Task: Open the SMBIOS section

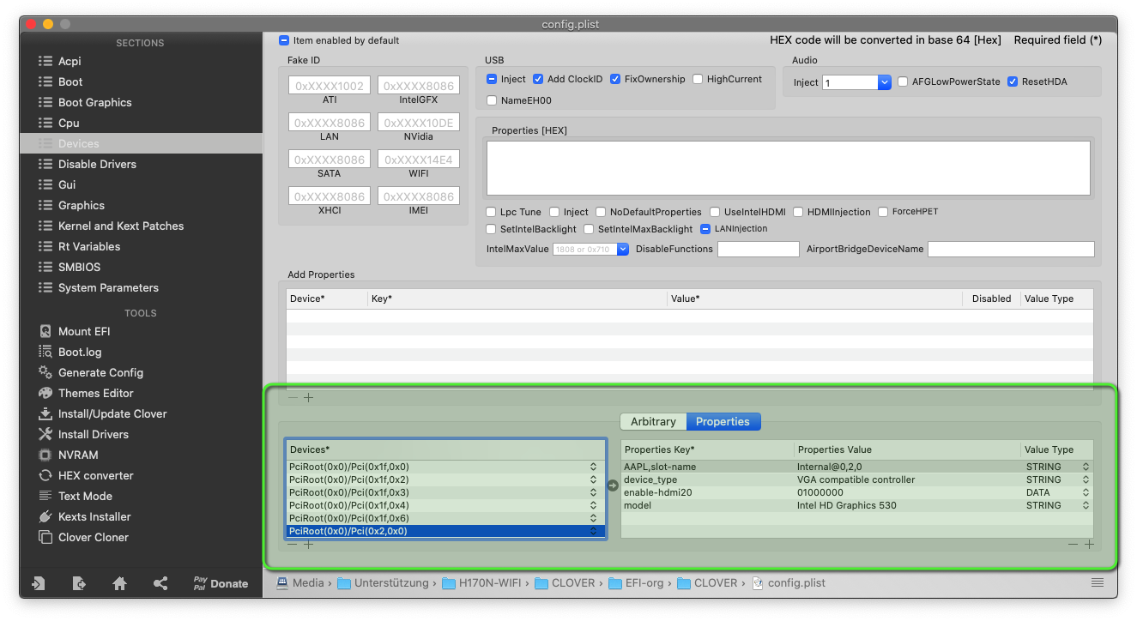Action: (141, 267)
